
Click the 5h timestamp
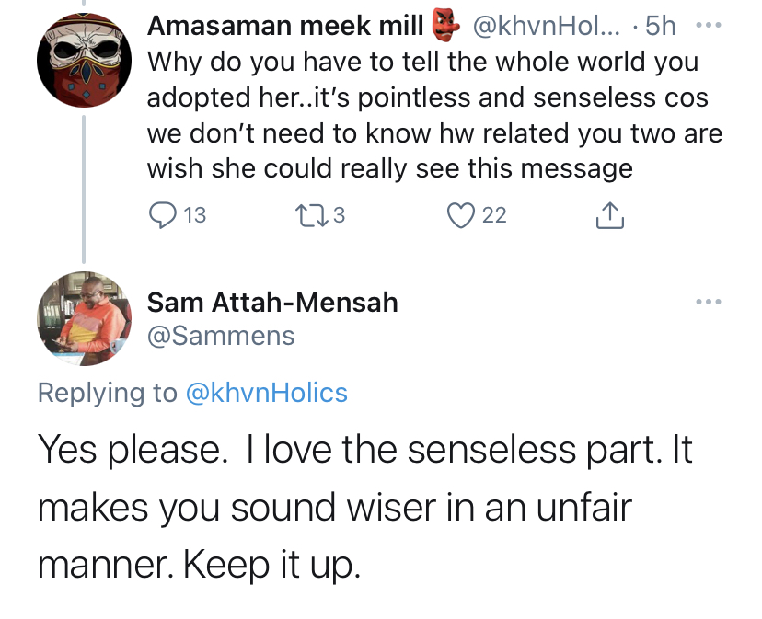pyautogui.click(x=661, y=27)
